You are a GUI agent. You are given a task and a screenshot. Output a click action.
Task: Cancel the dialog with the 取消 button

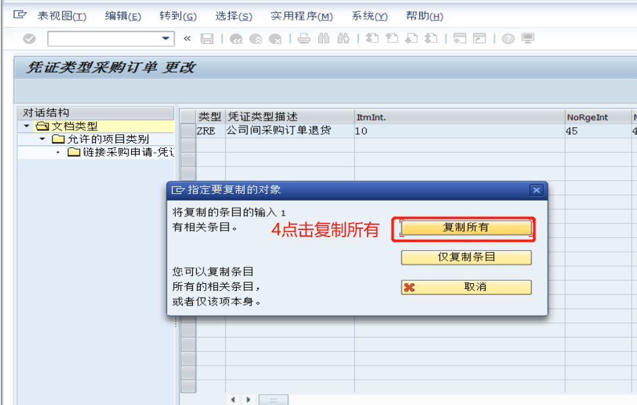pyautogui.click(x=466, y=287)
